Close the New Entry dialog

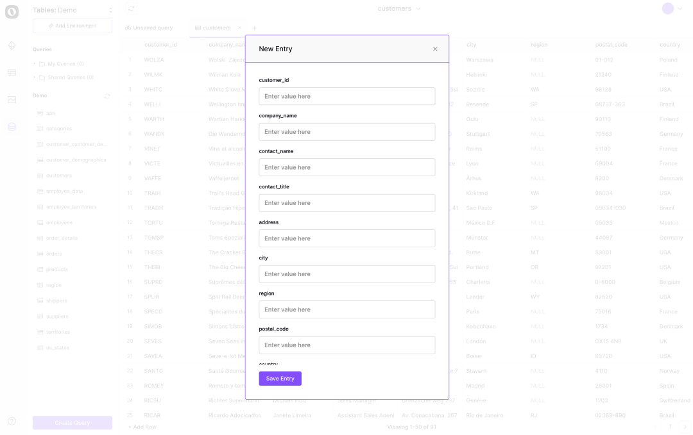435,49
